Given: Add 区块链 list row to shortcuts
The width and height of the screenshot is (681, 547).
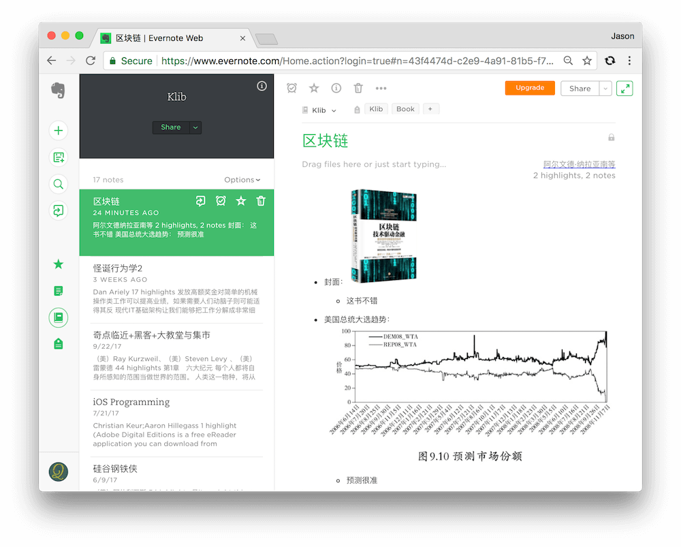Looking at the screenshot, I should [241, 201].
